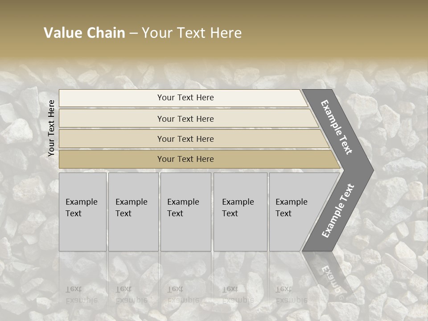
Task: Click the third 'Your Text Here' bar
Action: pos(185,139)
